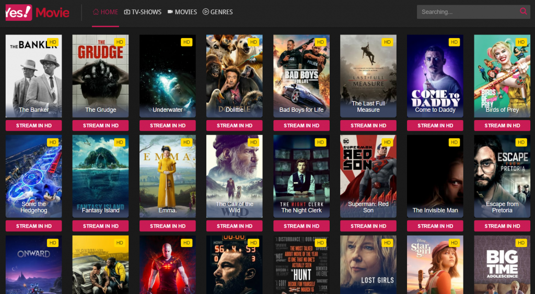The height and width of the screenshot is (294, 535).
Task: Open the yellow Wonderland car poster
Action: 101,265
